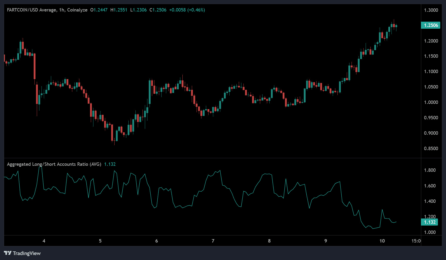446x260 pixels.
Task: Click the separator between price and ratio panes
Action: 212,158
